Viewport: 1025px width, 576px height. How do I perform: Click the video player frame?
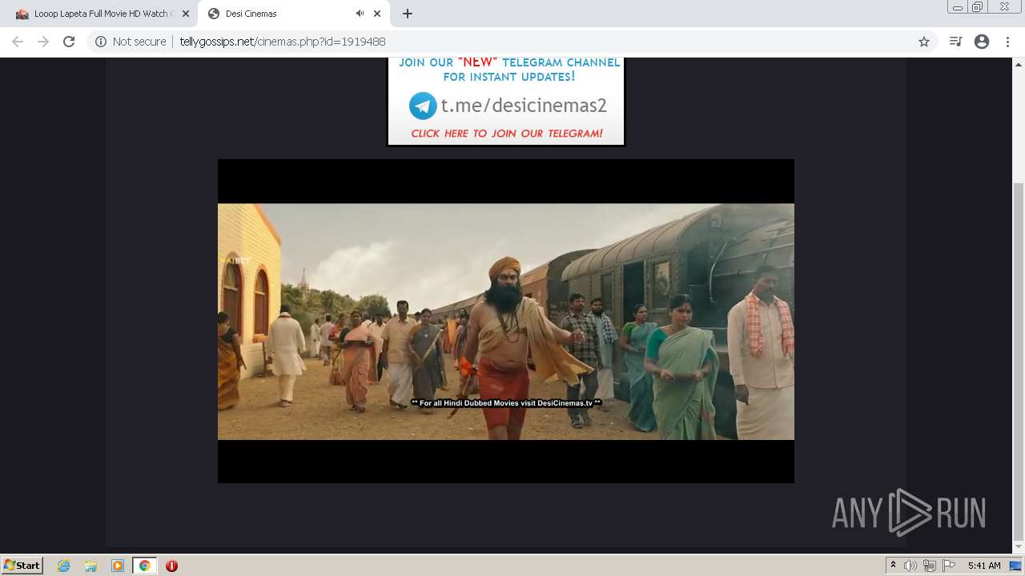tap(506, 321)
